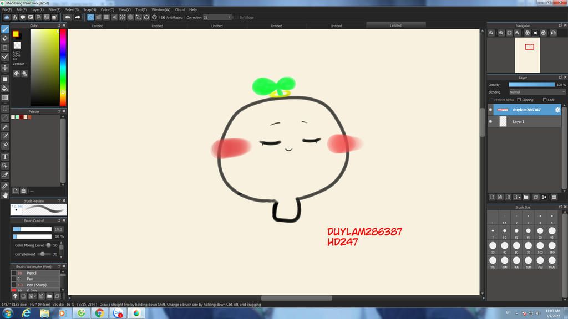Toggle the Soft Edge checkbox

click(x=236, y=17)
